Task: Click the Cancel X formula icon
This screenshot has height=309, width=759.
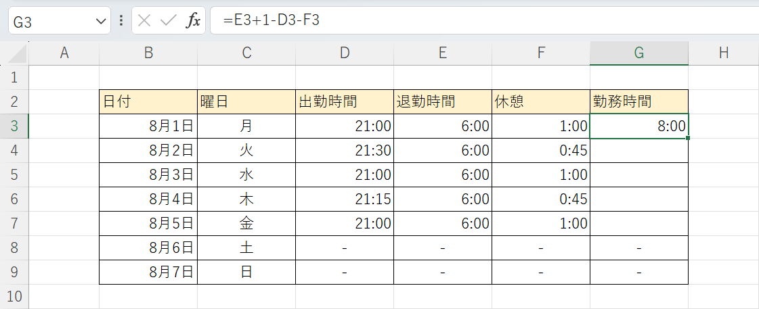Action: coord(144,21)
